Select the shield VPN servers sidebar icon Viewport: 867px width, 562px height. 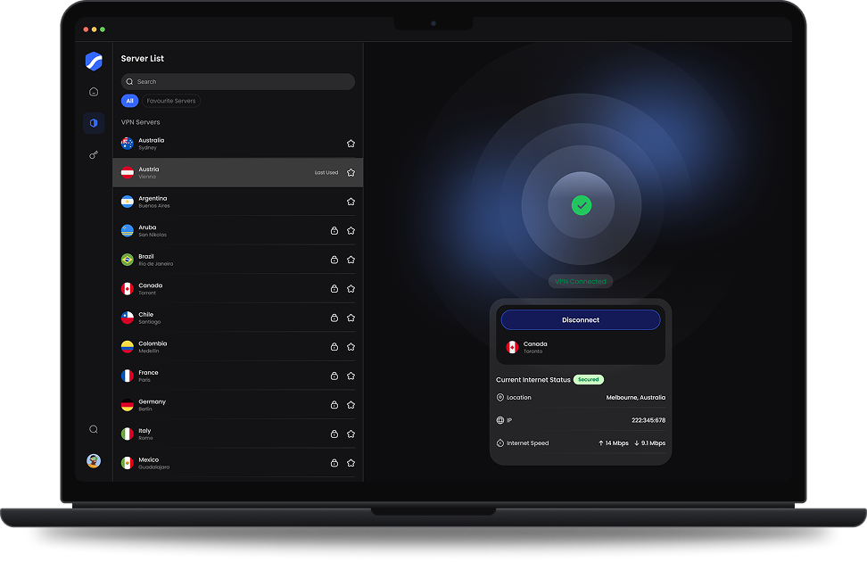coord(94,123)
